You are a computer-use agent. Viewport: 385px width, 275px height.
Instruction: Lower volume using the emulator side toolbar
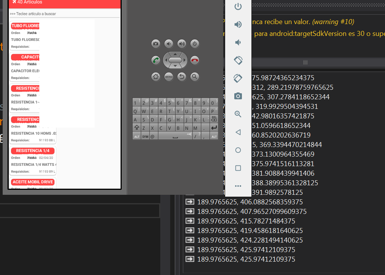[238, 42]
